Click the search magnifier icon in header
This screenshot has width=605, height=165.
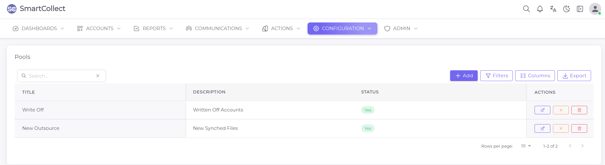[x=526, y=9]
